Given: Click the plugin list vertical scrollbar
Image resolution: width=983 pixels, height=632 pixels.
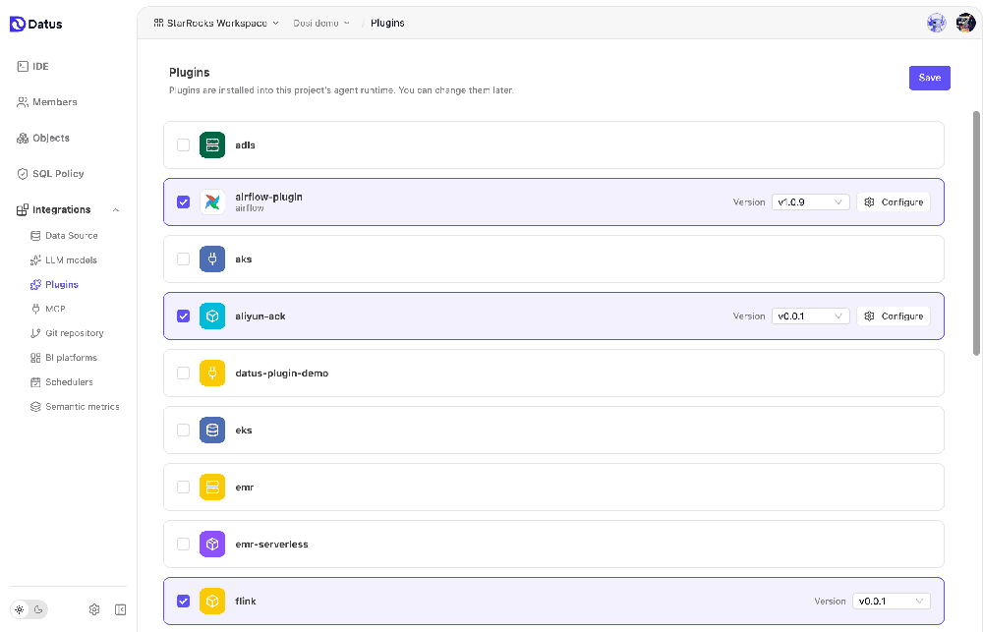Looking at the screenshot, I should pyautogui.click(x=976, y=233).
